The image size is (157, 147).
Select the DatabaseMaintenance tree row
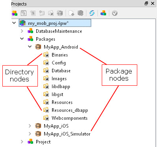click(59, 31)
